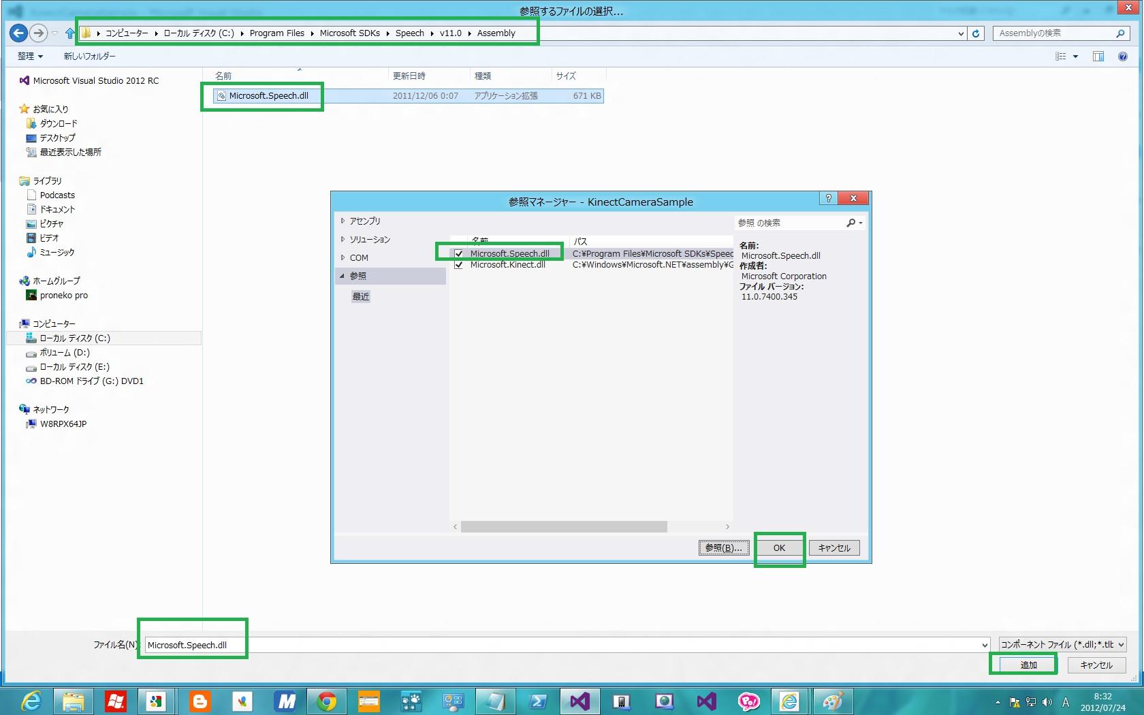Click the volume speaker tray icon
Viewport: 1144px width, 715px height.
click(x=1047, y=702)
